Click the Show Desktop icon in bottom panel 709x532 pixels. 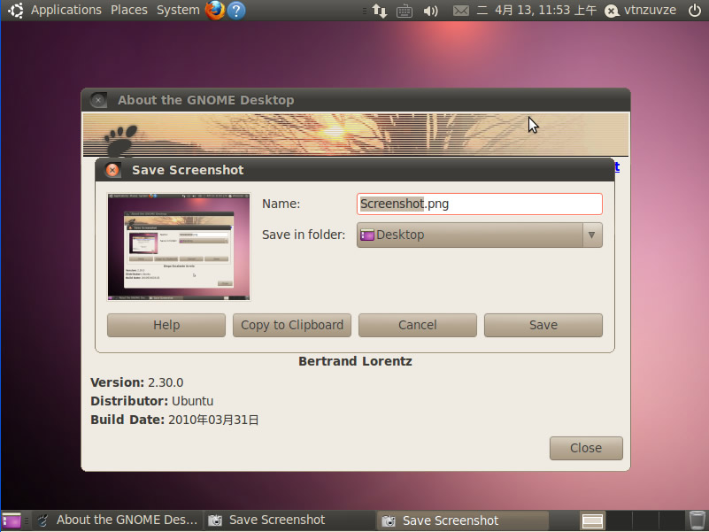pyautogui.click(x=12, y=520)
